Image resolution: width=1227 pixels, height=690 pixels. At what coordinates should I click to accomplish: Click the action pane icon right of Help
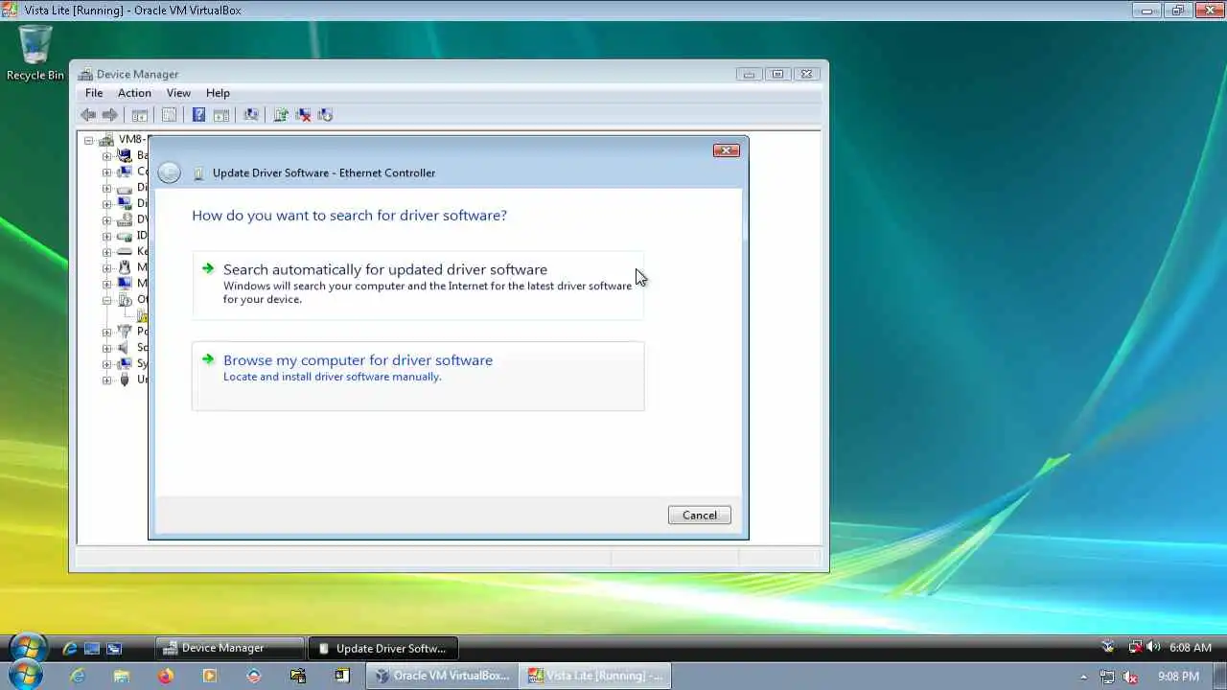click(221, 115)
